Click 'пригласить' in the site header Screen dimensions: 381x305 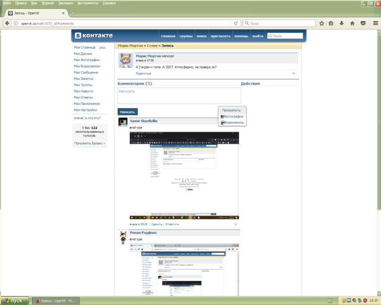coord(220,36)
